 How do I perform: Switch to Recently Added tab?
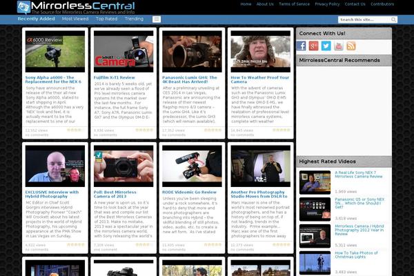pos(36,19)
